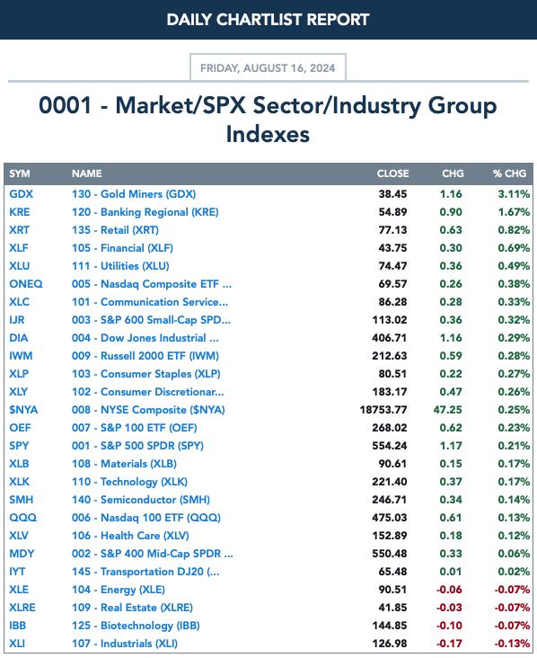Image resolution: width=537 pixels, height=658 pixels.
Task: Click the SYM column header
Action: point(20,173)
